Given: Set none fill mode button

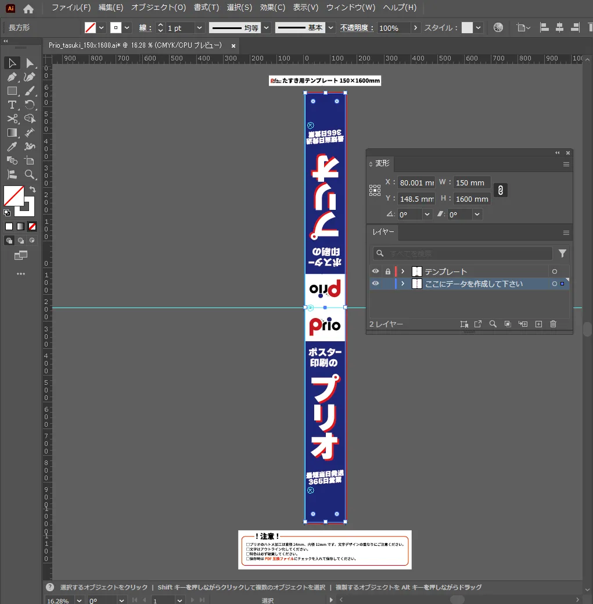Looking at the screenshot, I should point(33,227).
